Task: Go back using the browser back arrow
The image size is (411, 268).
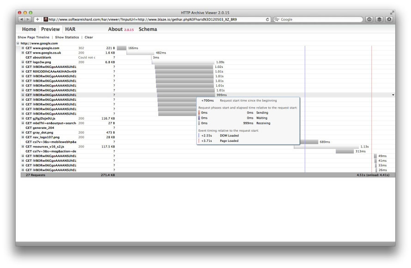Action: tap(22, 19)
